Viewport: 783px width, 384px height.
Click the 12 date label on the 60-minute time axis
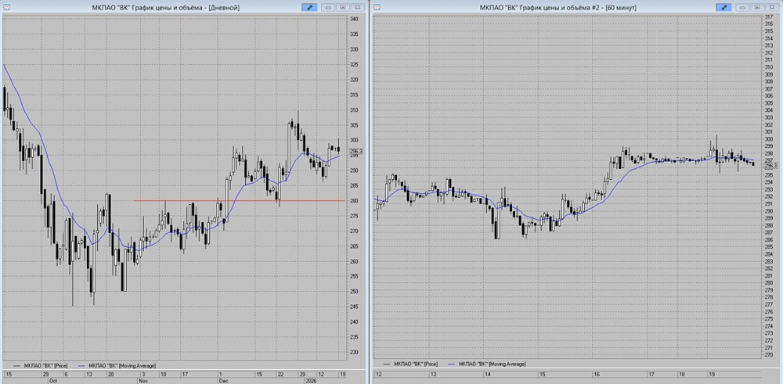[x=379, y=374]
